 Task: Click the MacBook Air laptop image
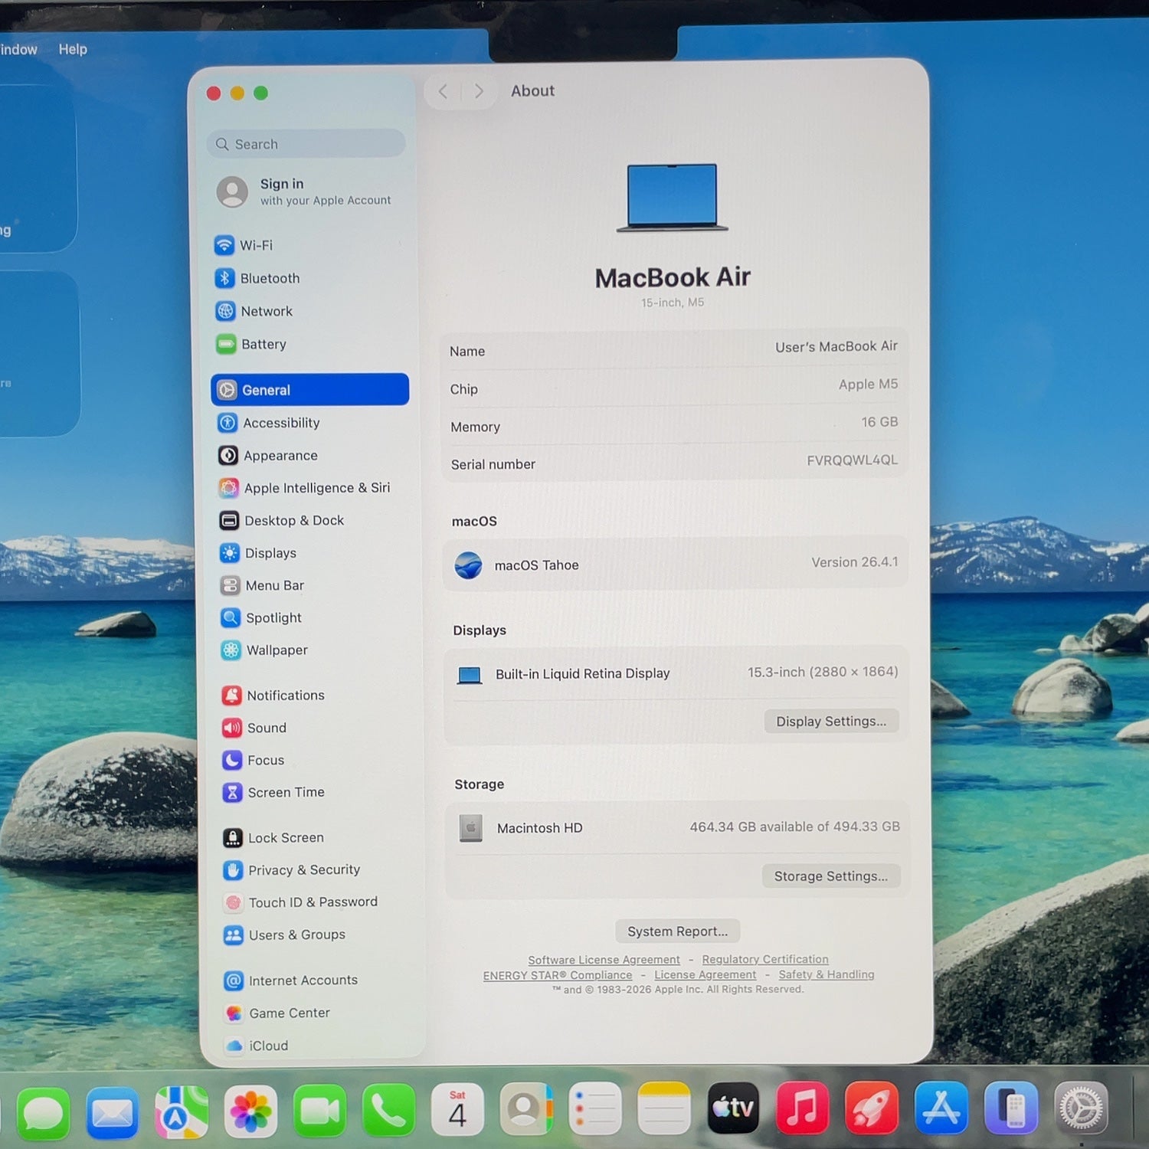[672, 197]
